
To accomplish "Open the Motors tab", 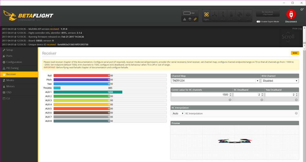I will [x=19, y=87].
